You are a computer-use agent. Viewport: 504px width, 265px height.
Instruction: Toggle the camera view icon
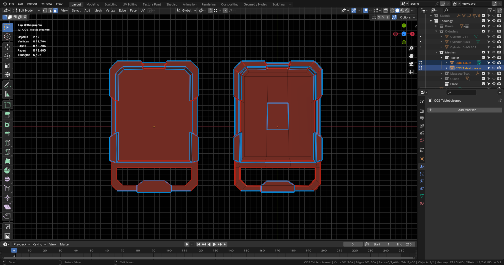[411, 64]
